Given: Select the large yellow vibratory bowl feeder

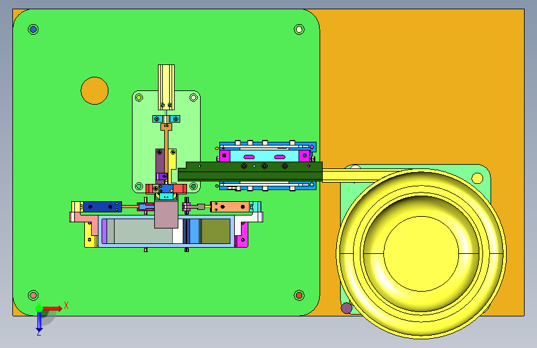Looking at the screenshot, I should coord(421,253).
